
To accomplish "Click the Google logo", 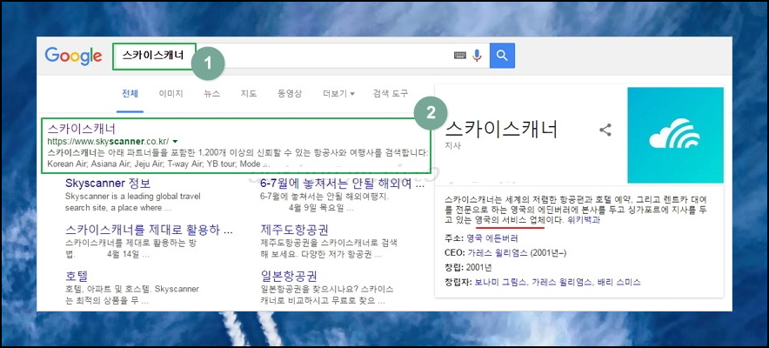I will (x=74, y=56).
